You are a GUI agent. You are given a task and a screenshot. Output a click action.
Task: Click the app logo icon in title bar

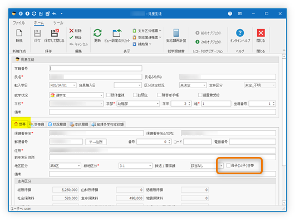click(x=14, y=13)
